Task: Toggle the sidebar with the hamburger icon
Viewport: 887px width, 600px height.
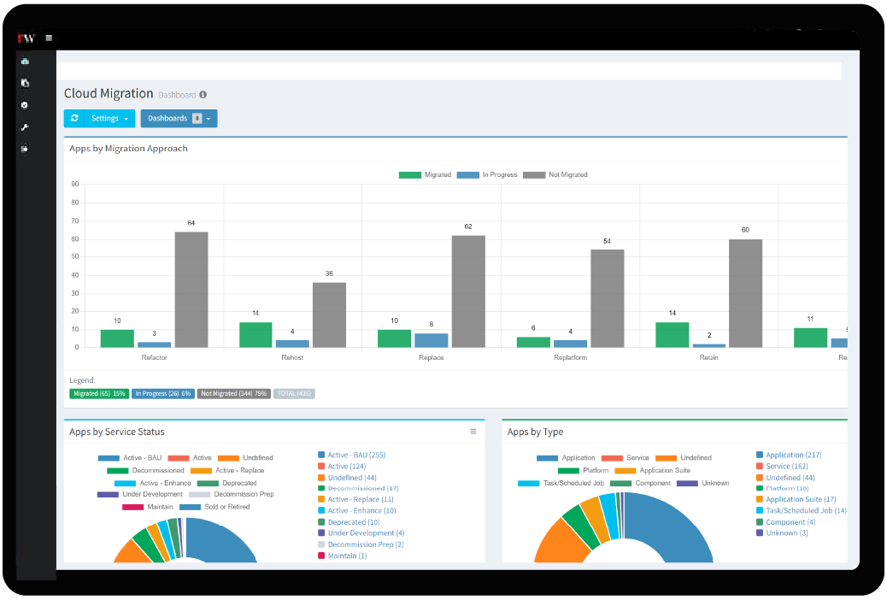Action: pos(49,38)
